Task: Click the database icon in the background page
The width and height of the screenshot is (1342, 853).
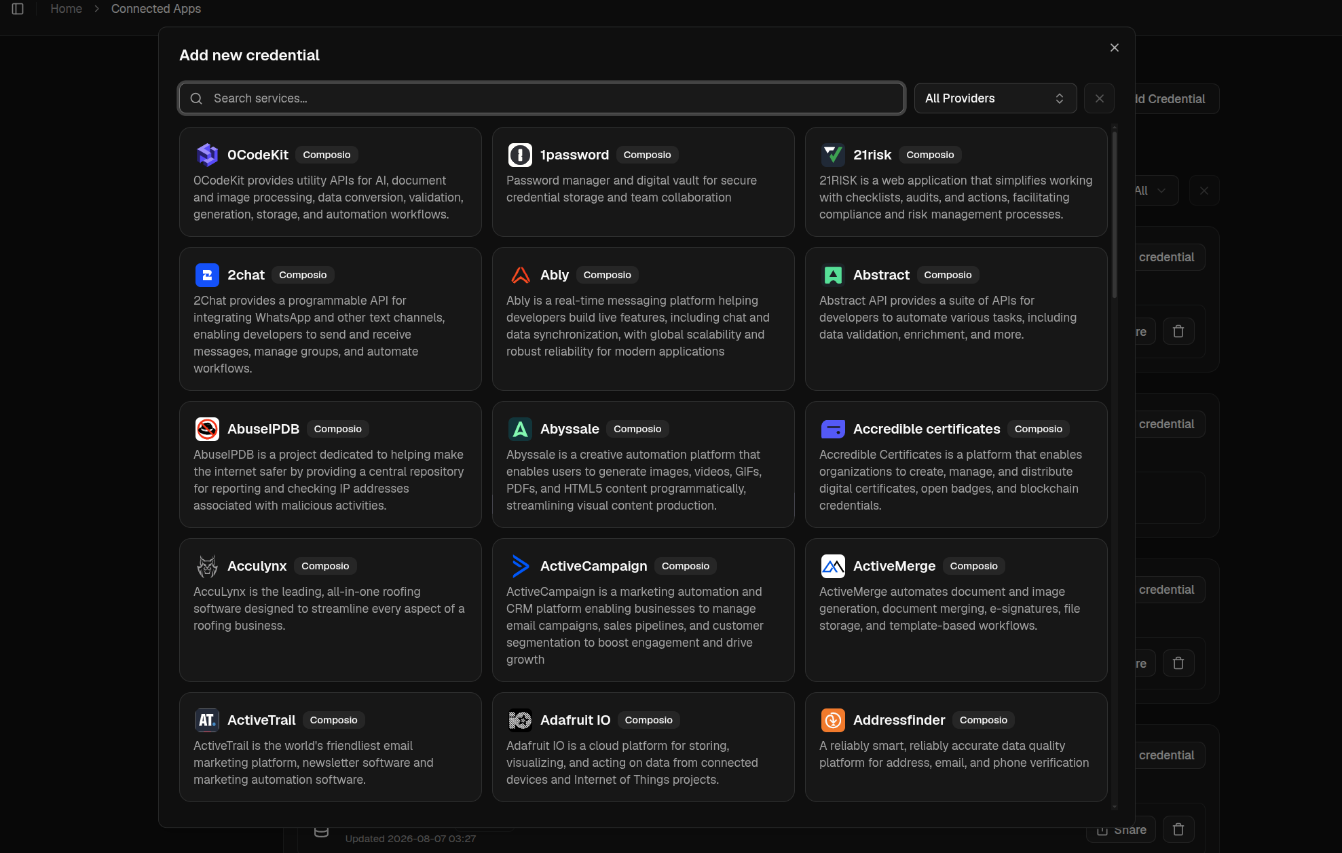Action: (322, 831)
